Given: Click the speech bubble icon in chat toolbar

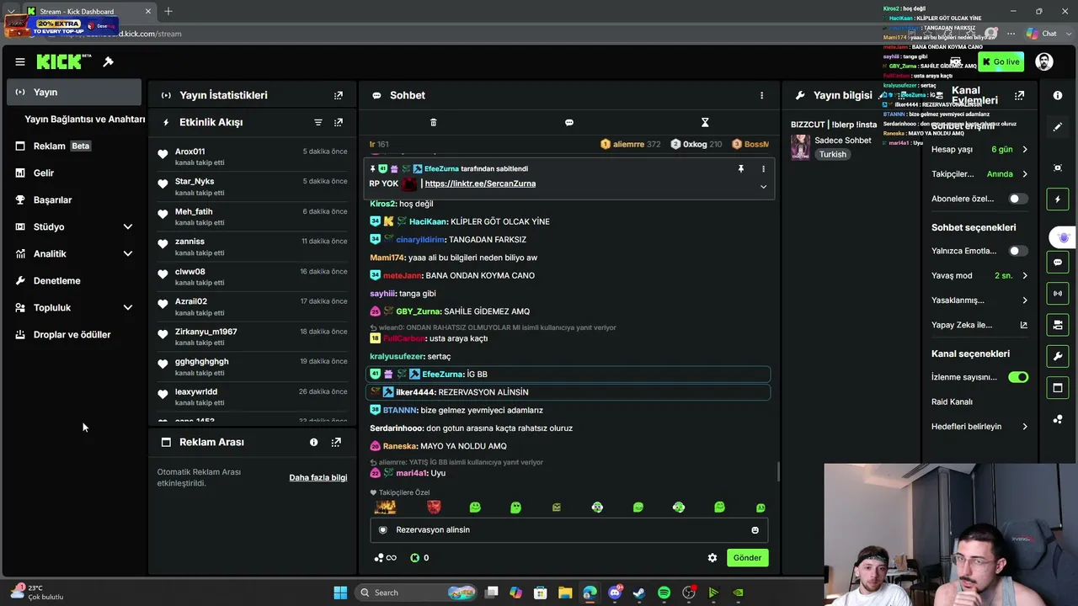Looking at the screenshot, I should [569, 123].
